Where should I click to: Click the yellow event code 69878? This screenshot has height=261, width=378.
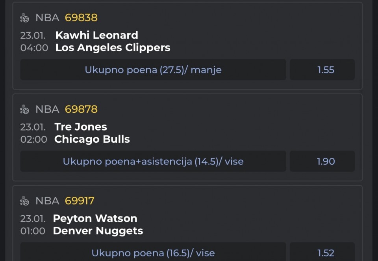pyautogui.click(x=81, y=109)
